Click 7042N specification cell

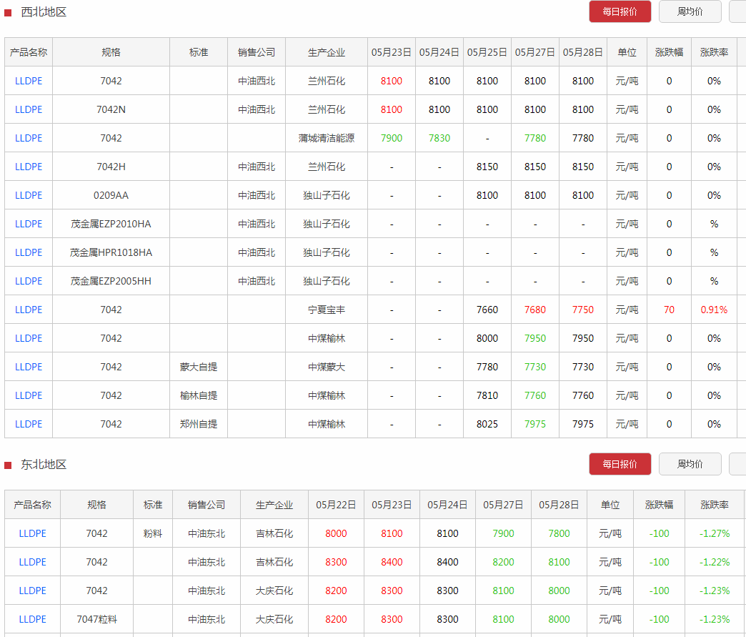point(111,109)
